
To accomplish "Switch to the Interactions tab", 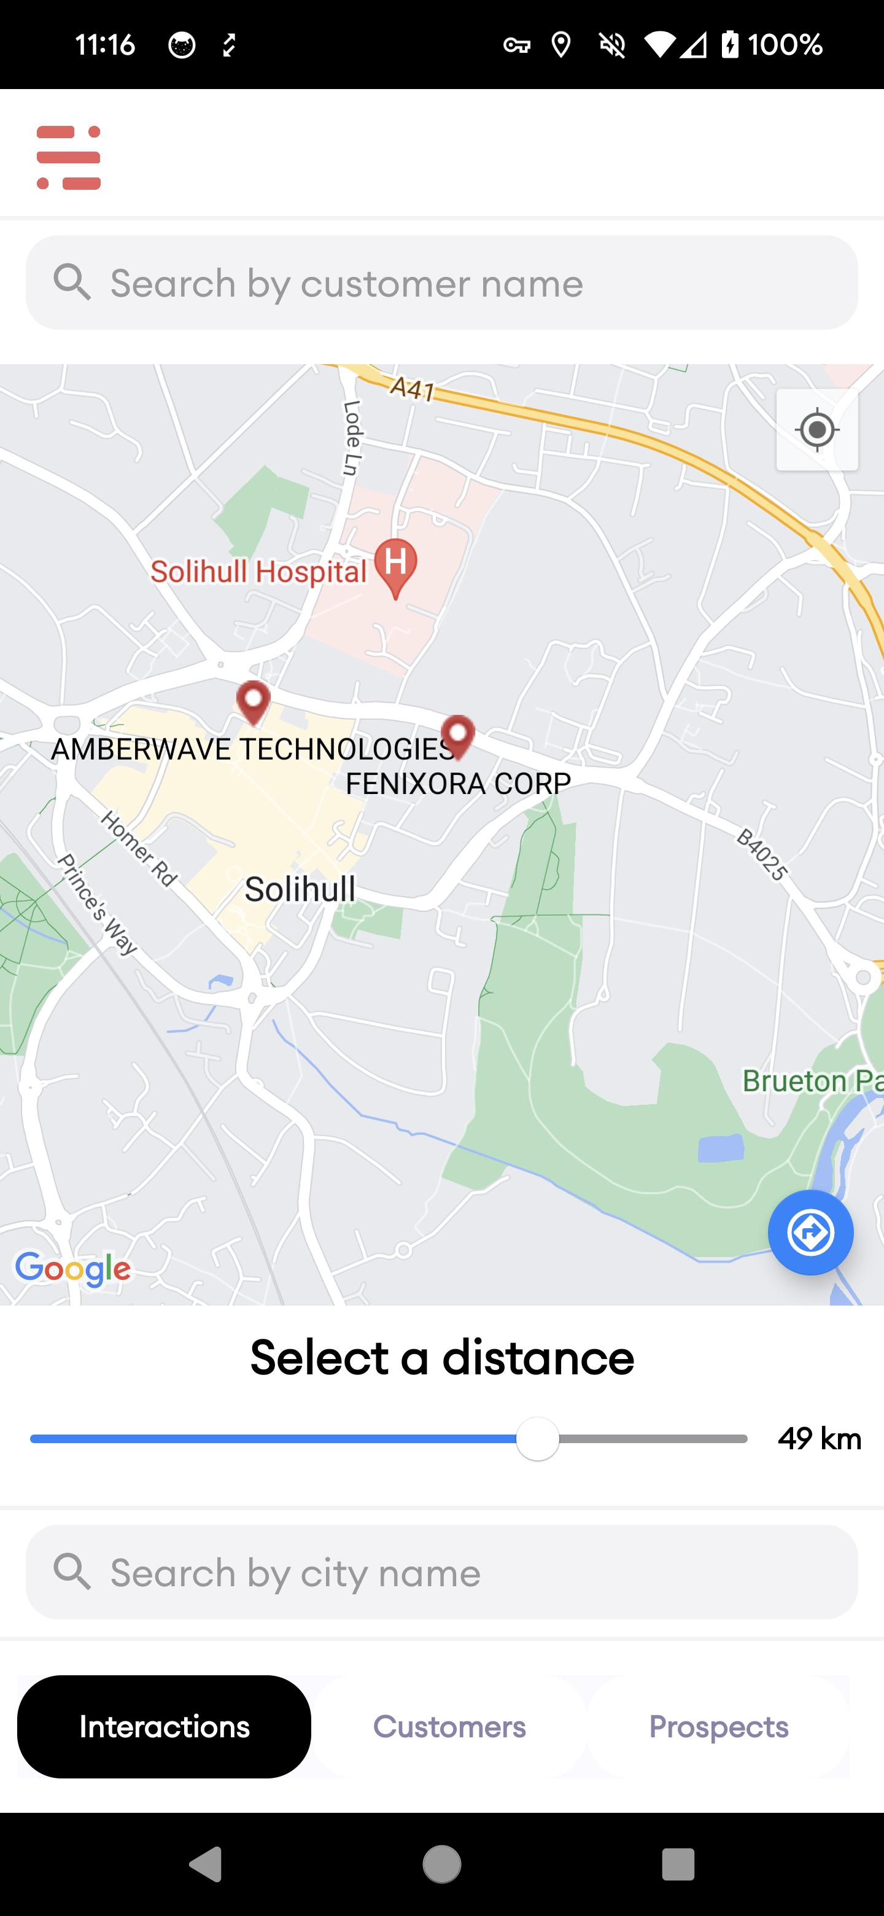I will tap(165, 1727).
